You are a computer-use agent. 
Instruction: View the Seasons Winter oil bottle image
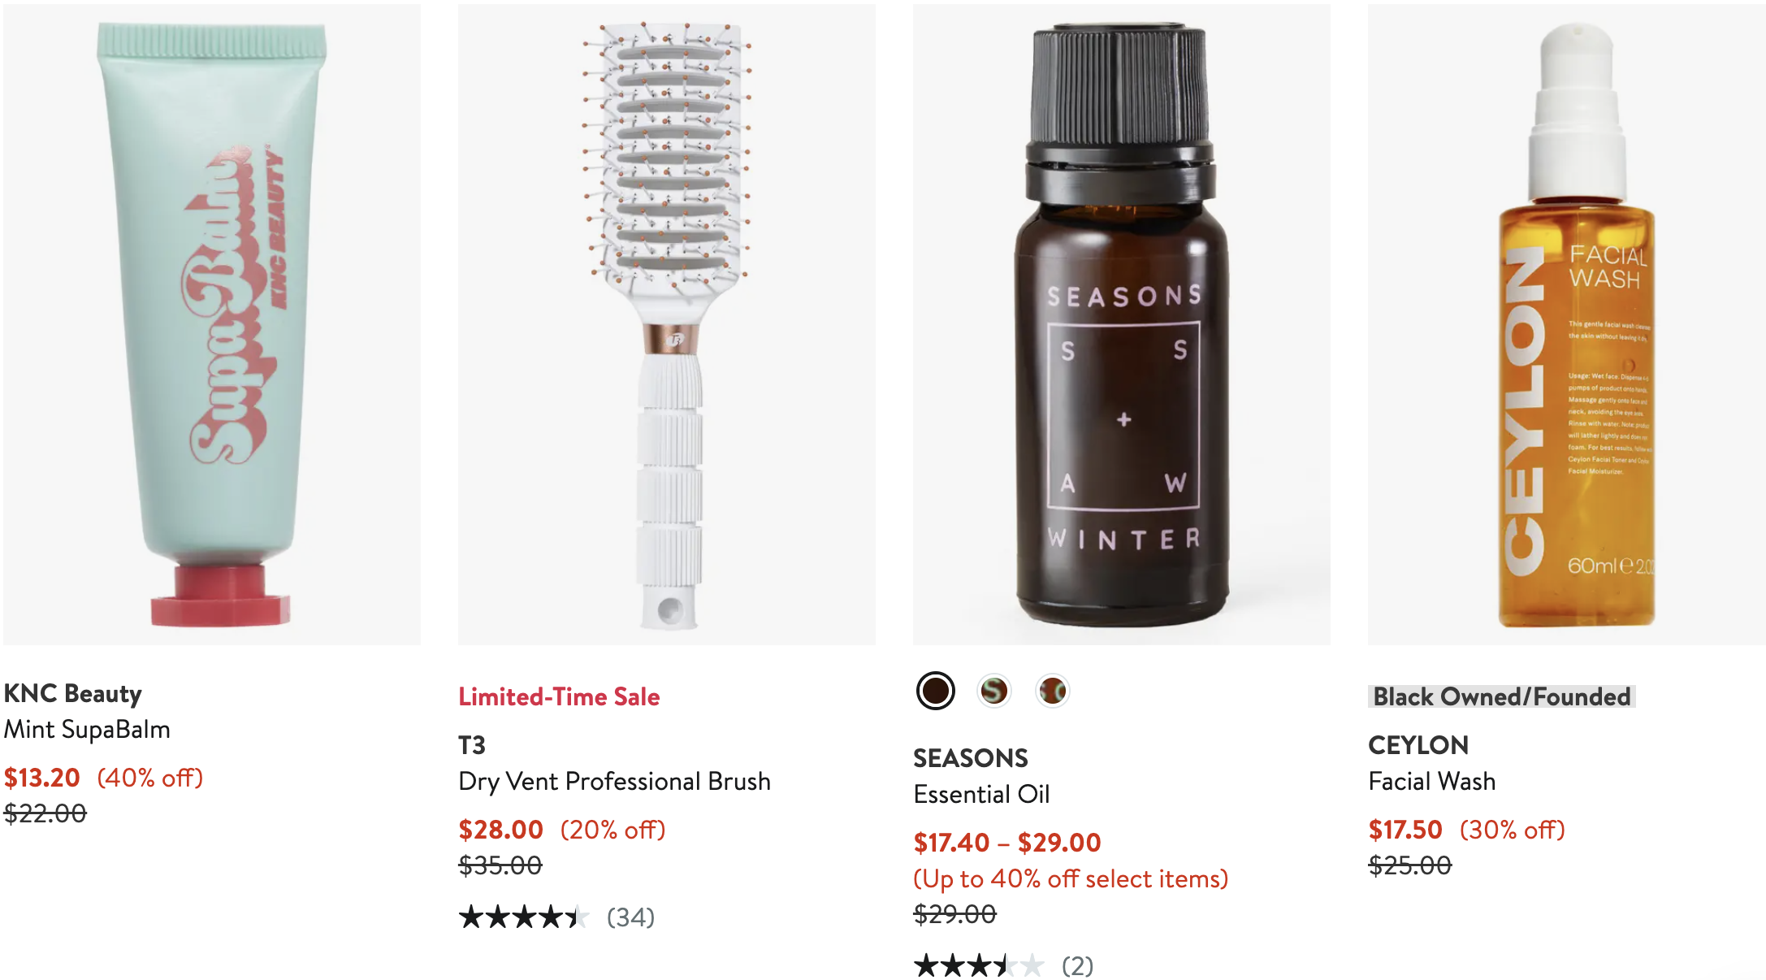(x=1122, y=324)
